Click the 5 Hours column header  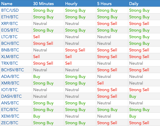[104, 4]
